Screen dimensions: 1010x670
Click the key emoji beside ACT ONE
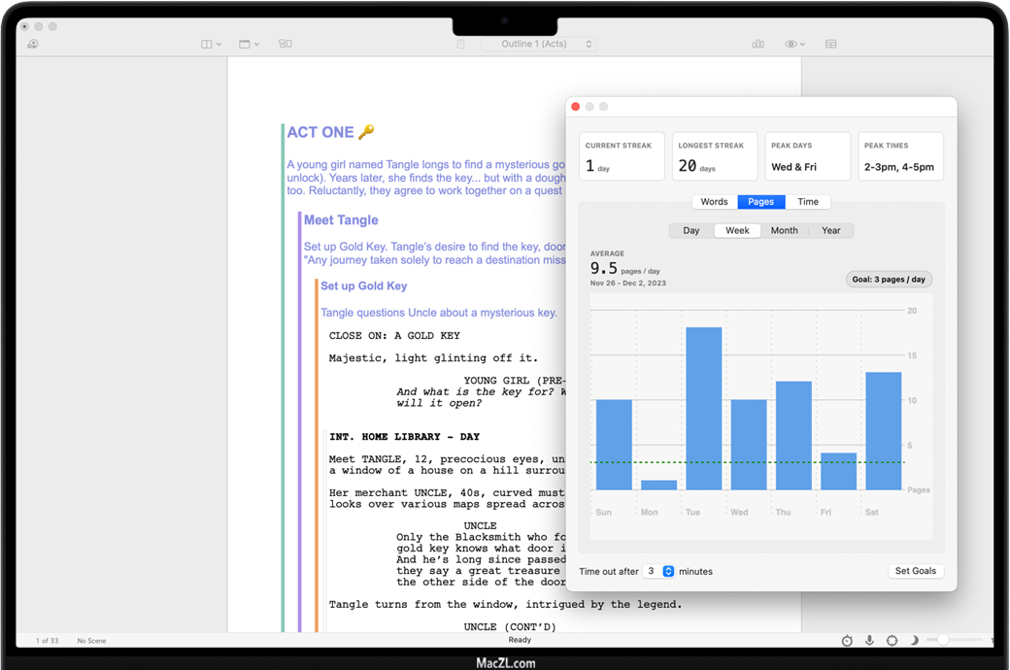point(366,131)
